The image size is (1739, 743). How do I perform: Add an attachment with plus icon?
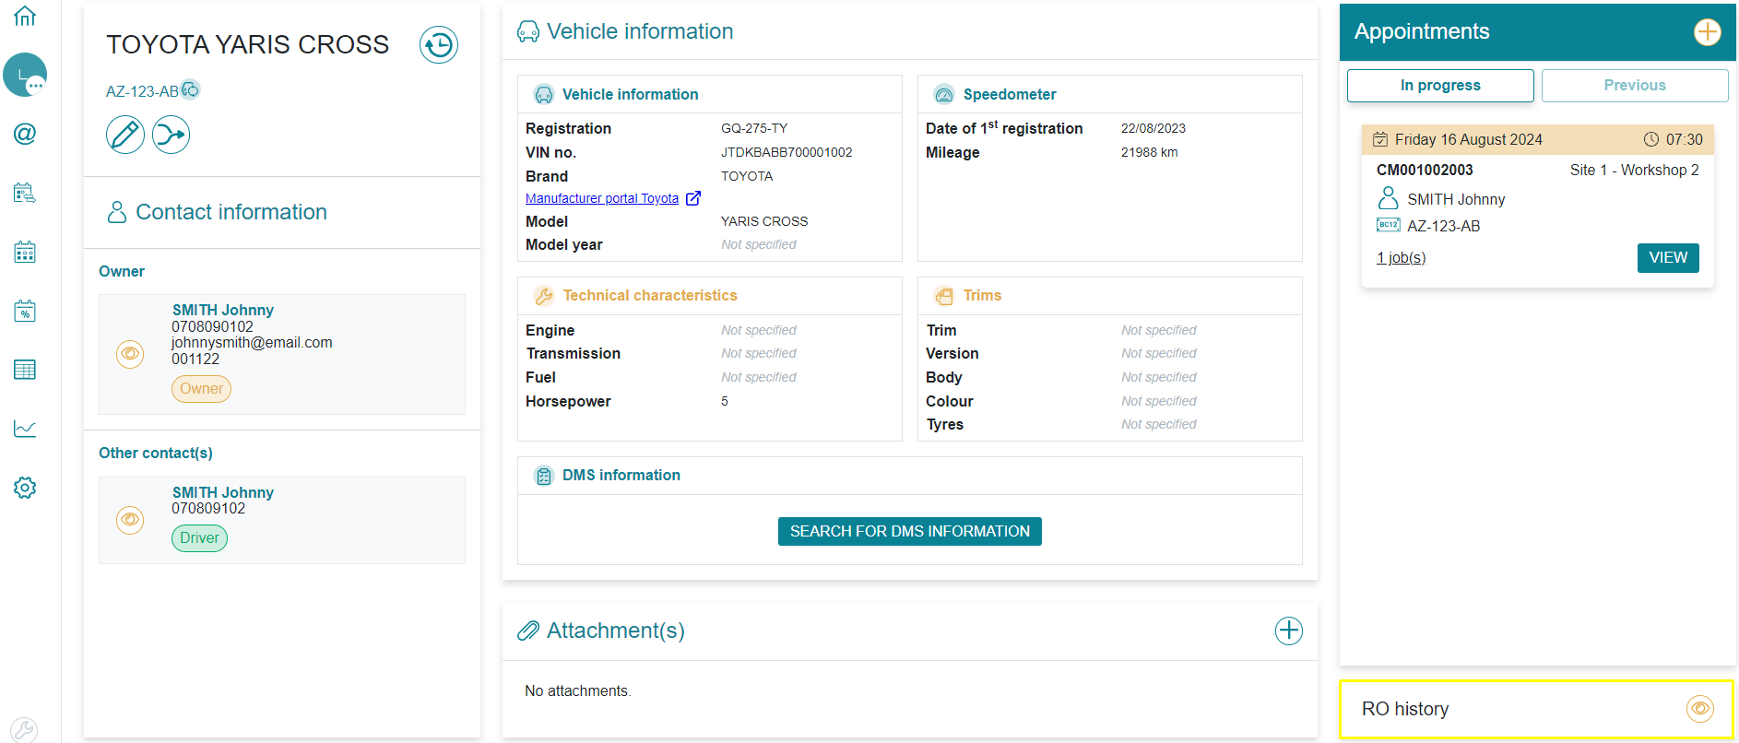[x=1289, y=631]
